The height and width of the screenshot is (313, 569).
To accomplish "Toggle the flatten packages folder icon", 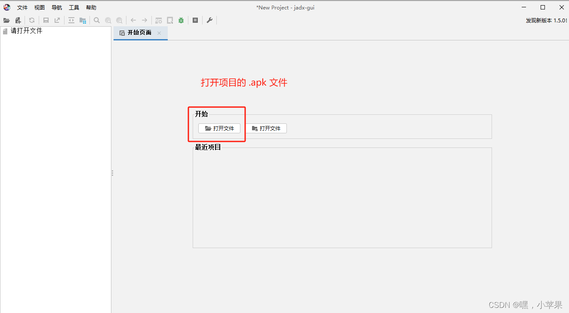I will coord(83,20).
